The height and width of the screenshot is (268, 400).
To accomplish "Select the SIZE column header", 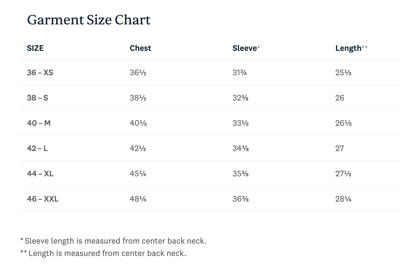I will tap(35, 48).
